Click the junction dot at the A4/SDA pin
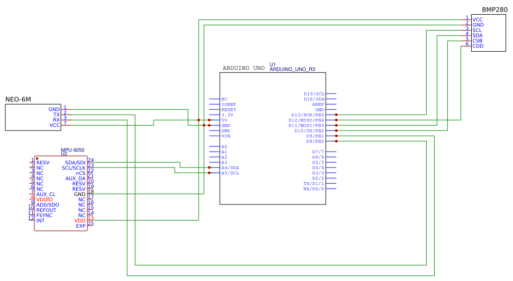 [210, 168]
